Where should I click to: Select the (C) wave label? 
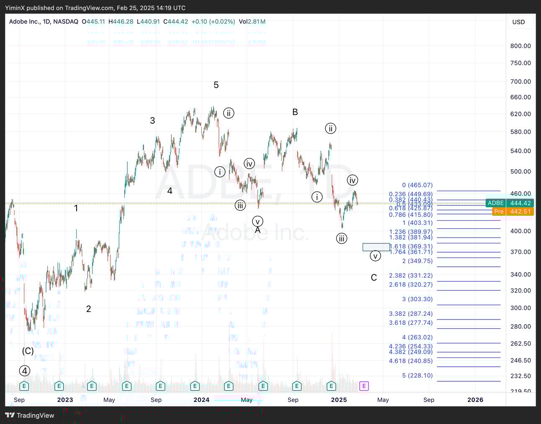tap(28, 351)
